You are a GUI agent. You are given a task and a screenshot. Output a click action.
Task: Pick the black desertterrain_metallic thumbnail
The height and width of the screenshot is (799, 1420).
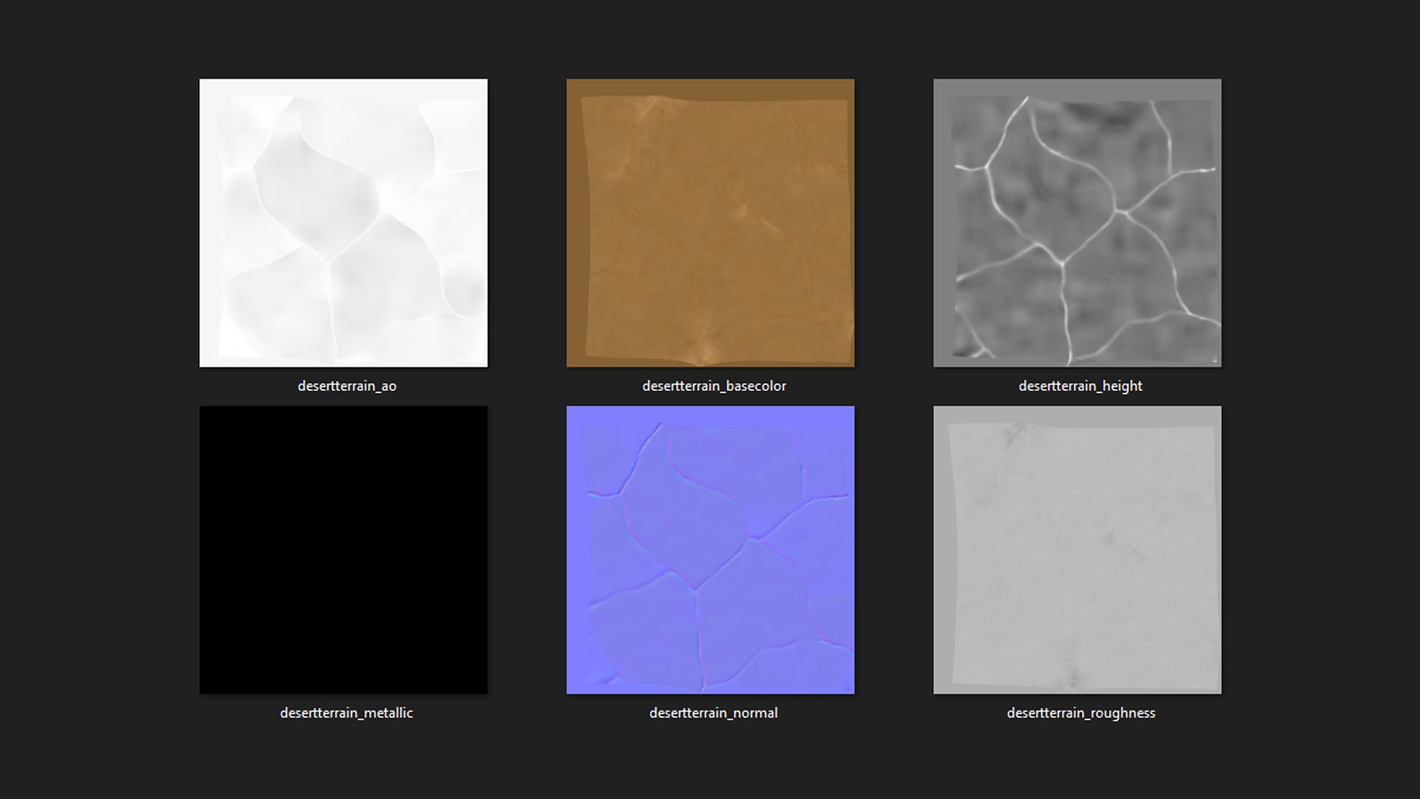(343, 550)
